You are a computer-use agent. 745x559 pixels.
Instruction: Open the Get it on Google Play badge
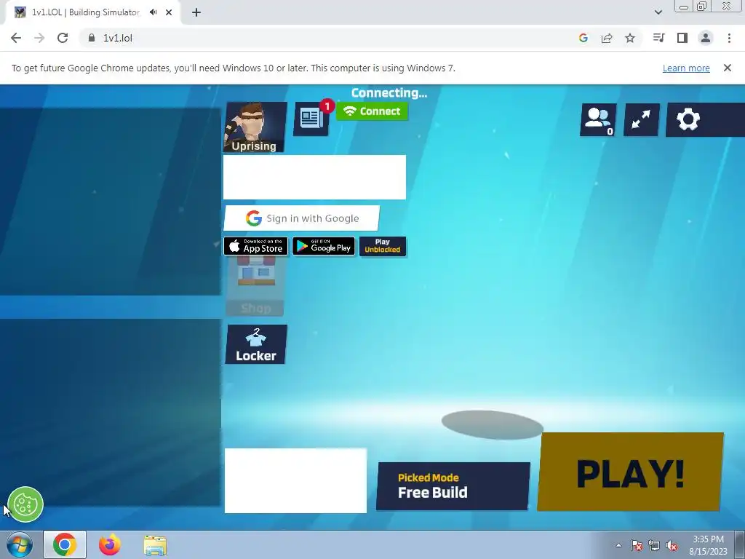coord(324,246)
